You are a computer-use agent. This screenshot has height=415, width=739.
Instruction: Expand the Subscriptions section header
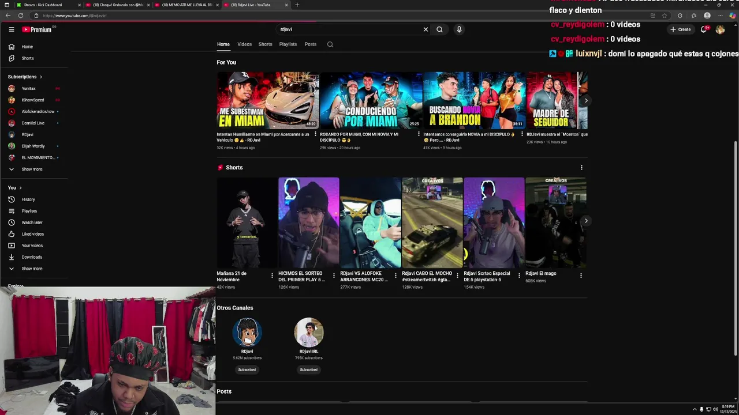[25, 77]
